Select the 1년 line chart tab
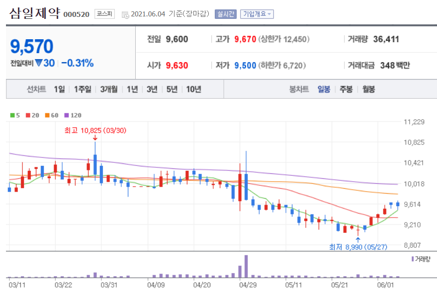This screenshot has width=437, height=292. (132, 89)
